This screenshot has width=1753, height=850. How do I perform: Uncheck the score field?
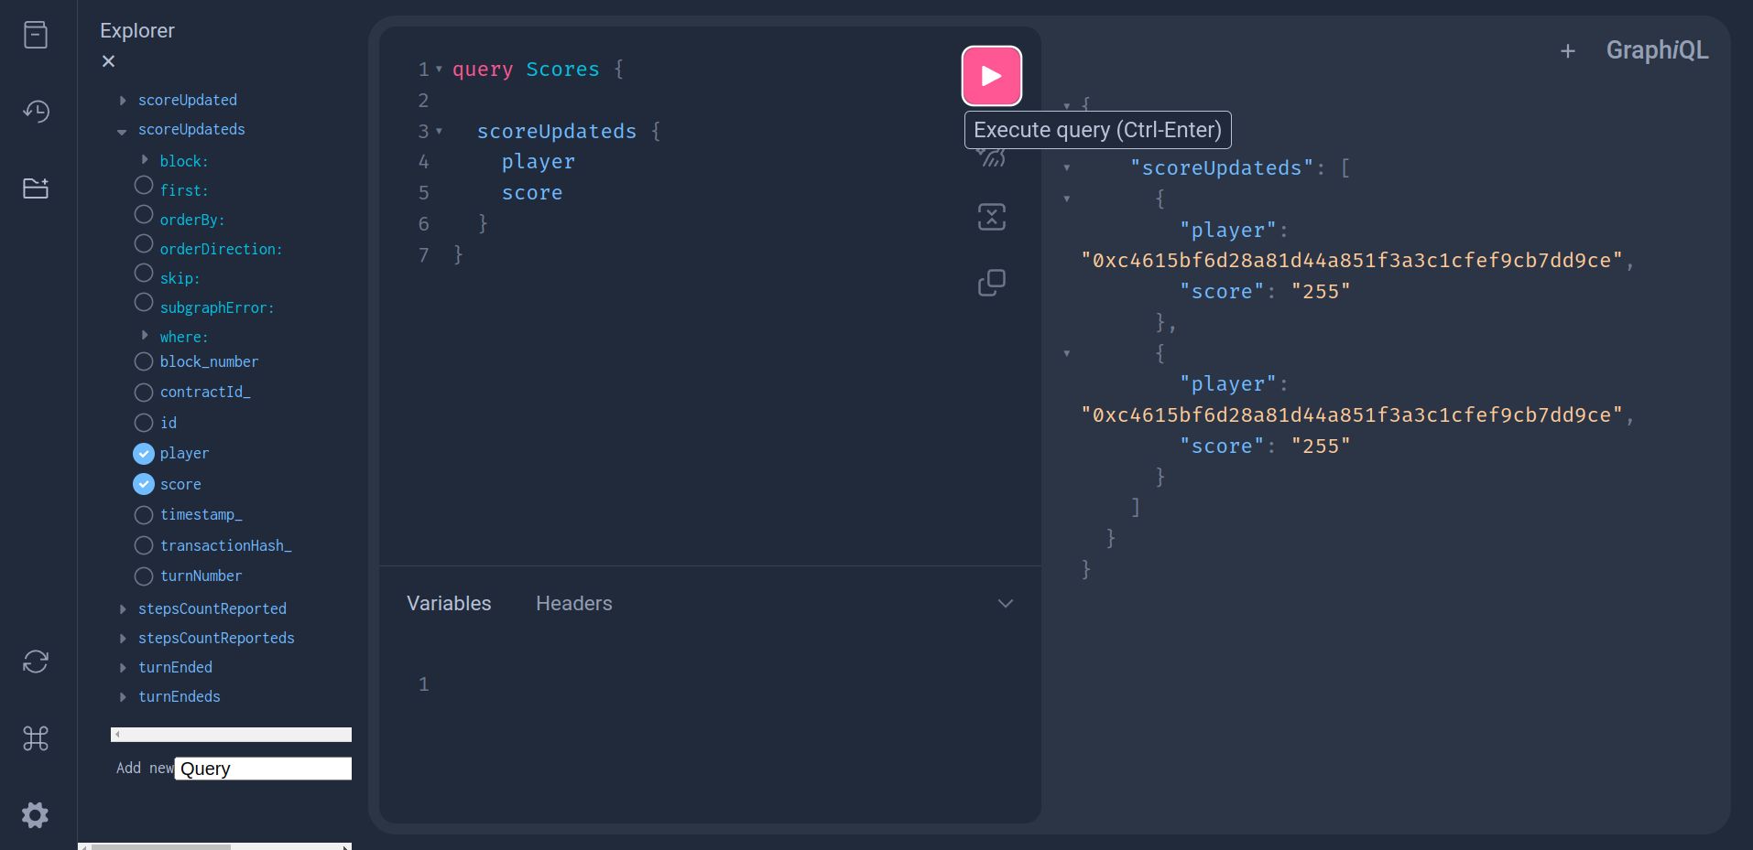tap(144, 484)
